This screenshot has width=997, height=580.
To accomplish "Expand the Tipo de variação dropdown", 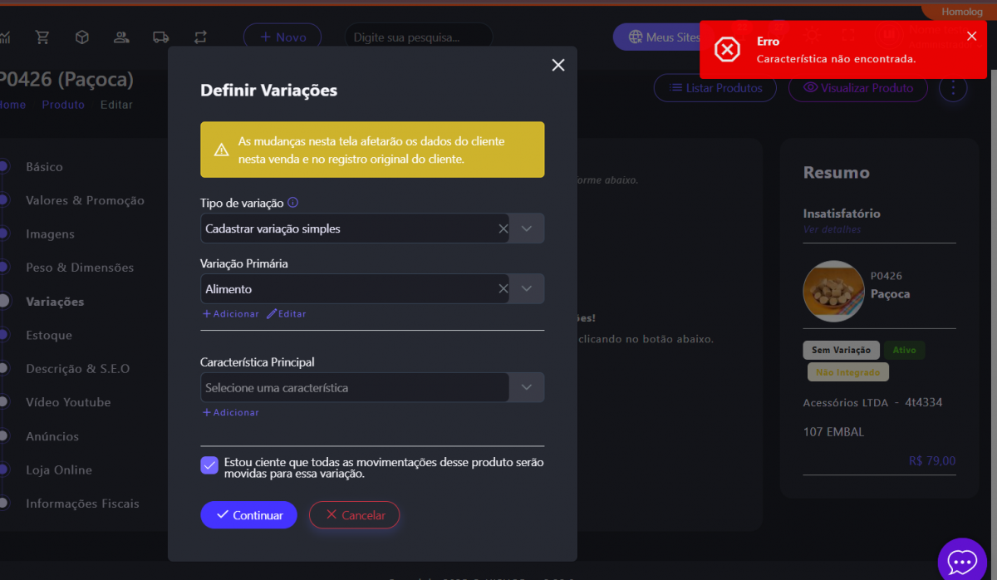I will [527, 229].
